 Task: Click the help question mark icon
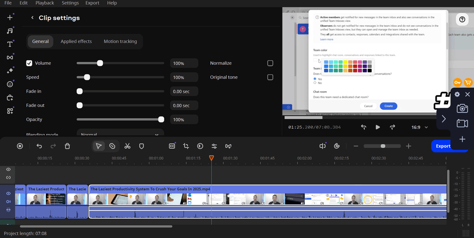coord(462,20)
